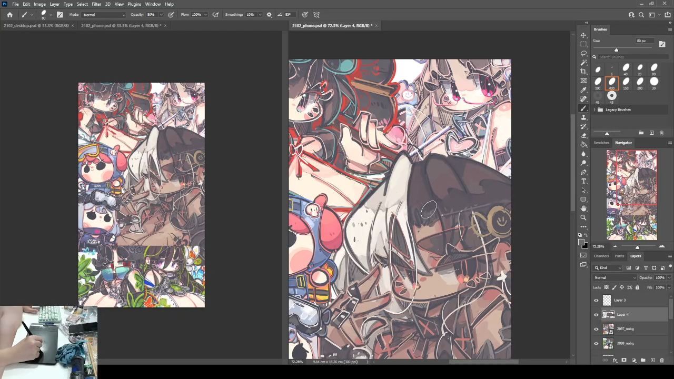Hide Layer 3 visibility

tap(596, 301)
